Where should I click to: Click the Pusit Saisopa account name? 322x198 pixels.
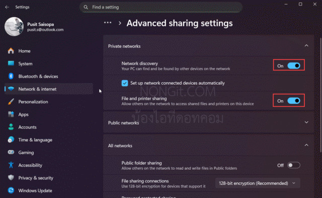click(x=41, y=24)
